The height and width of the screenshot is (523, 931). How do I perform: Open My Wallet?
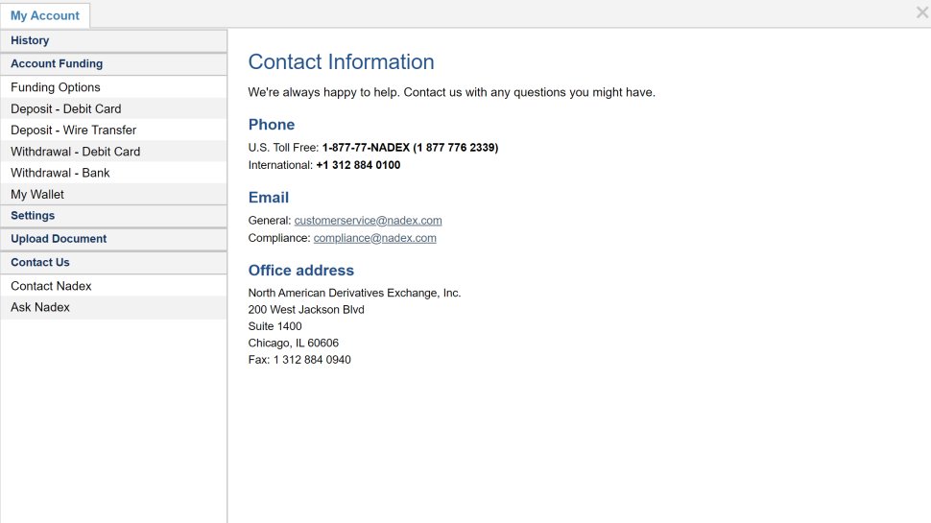point(113,194)
